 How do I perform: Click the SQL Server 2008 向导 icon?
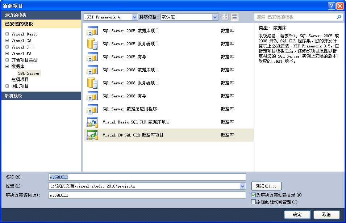point(92,96)
